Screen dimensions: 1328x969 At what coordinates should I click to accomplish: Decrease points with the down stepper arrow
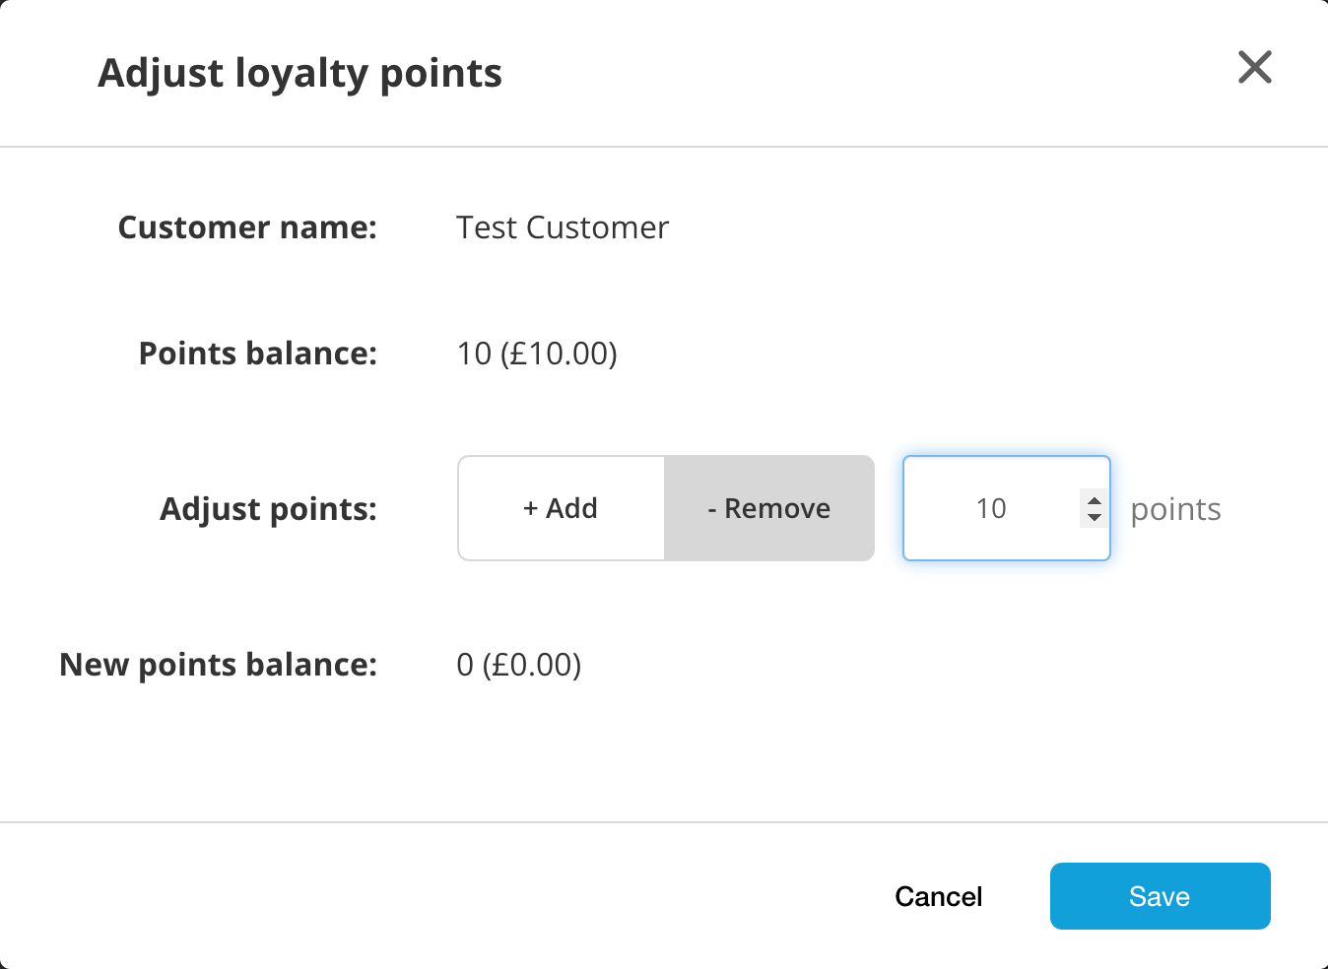point(1094,517)
